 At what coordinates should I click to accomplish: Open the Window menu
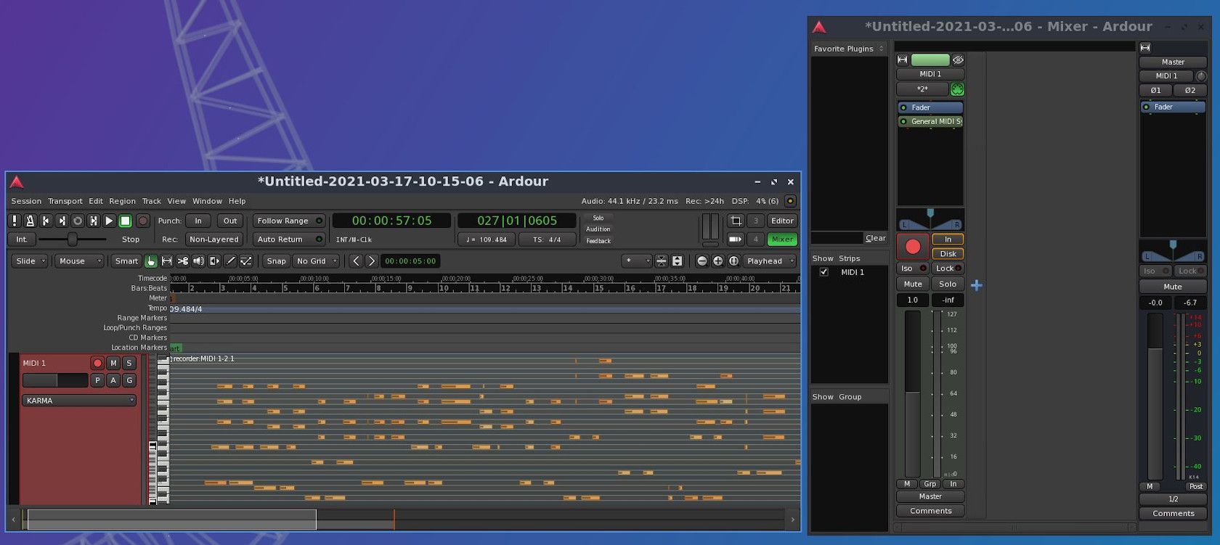[x=207, y=201]
